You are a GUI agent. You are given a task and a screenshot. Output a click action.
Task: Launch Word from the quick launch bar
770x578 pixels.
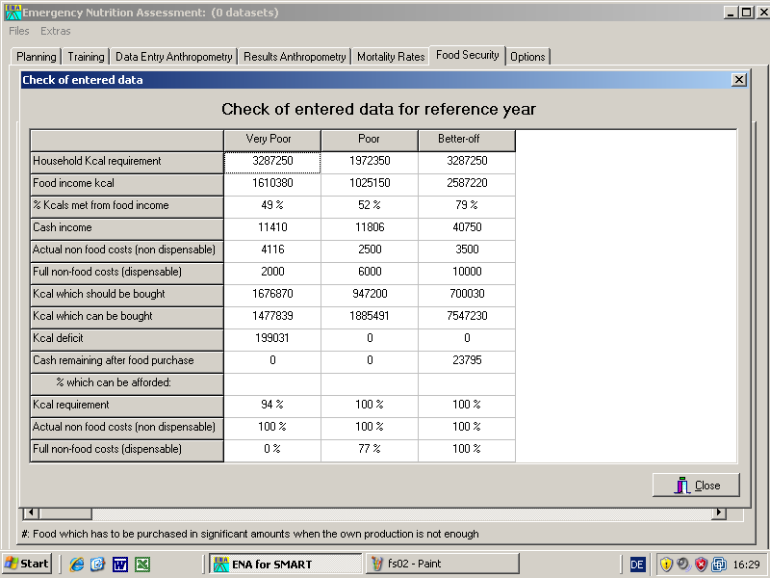120,565
